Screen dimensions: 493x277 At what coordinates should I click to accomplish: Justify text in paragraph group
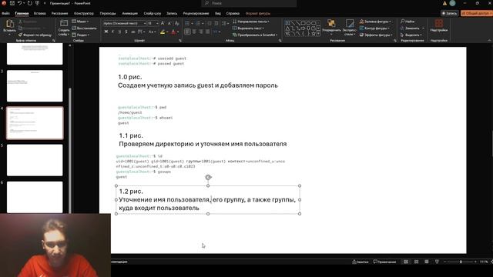pos(207,32)
